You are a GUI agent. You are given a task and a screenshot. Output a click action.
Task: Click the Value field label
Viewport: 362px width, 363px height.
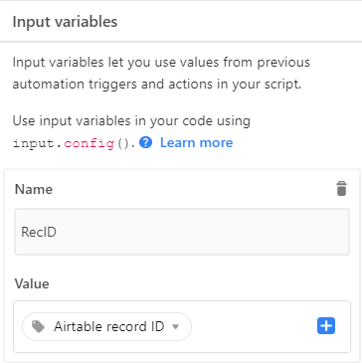[x=32, y=283]
